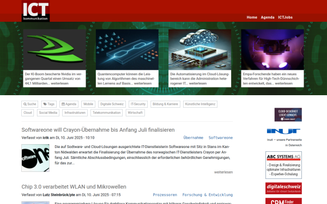Select the Künstliche Intelligenz category
327x204 pixels.
200,104
